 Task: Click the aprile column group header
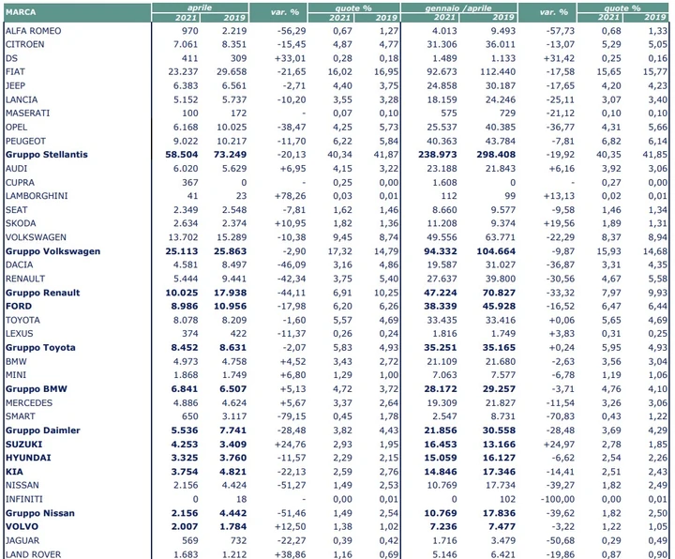tap(200, 8)
